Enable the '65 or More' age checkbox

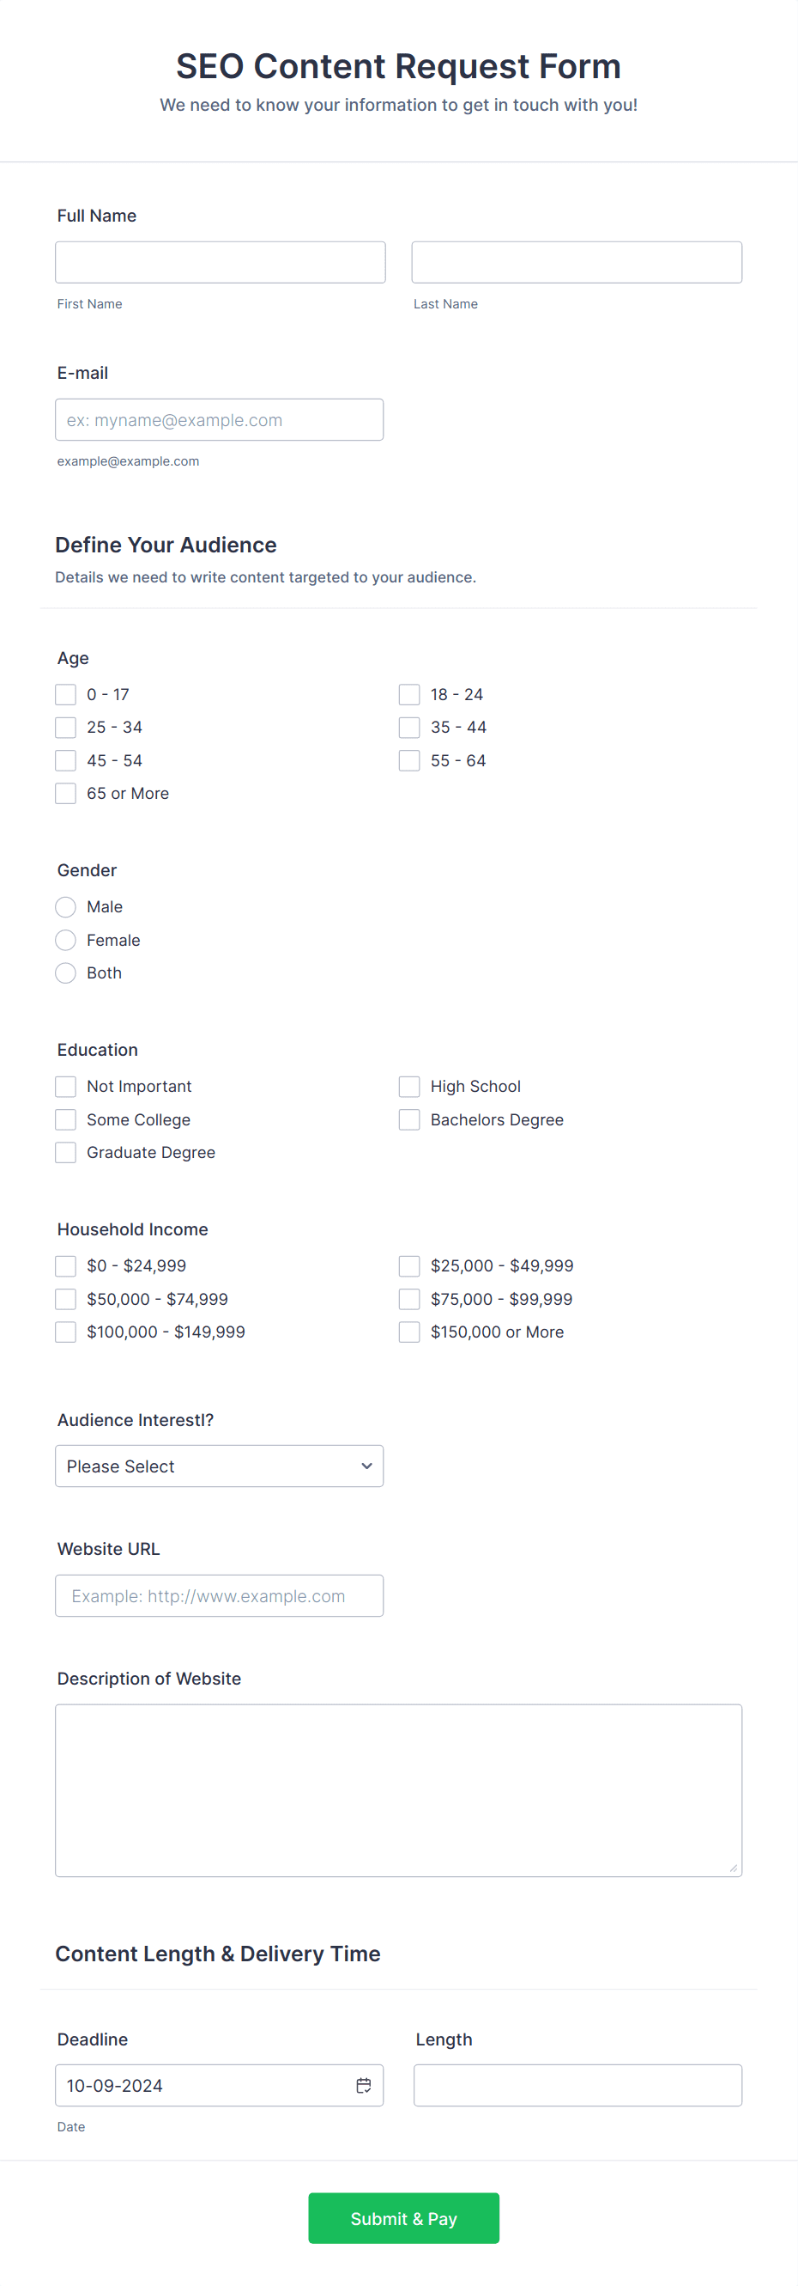pyautogui.click(x=64, y=792)
